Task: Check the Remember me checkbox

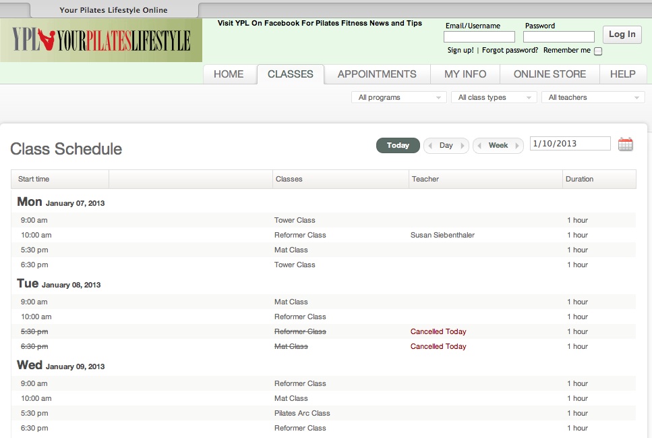Action: click(x=598, y=51)
